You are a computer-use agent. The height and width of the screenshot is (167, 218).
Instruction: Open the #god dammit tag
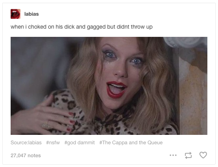click(79, 142)
